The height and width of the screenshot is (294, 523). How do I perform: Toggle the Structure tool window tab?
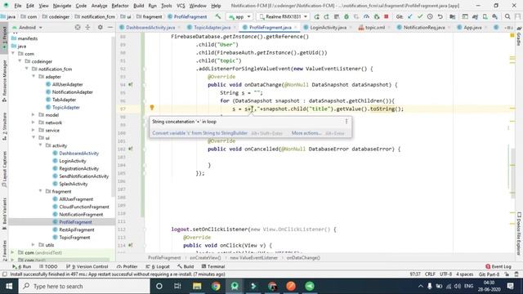(4, 123)
